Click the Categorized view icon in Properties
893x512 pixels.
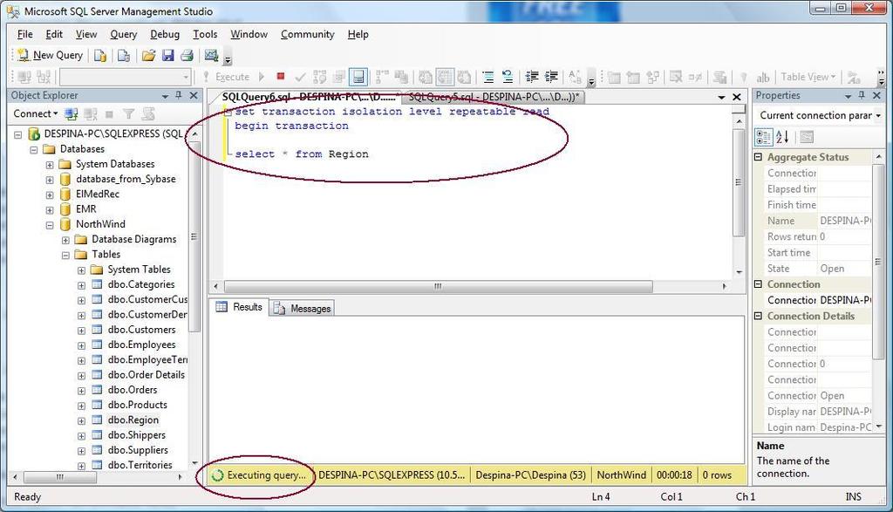[x=764, y=137]
